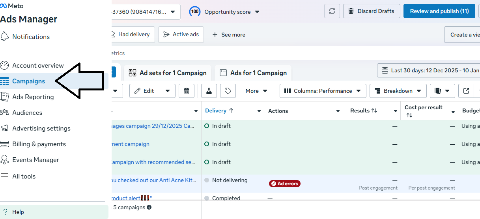Click the Edit button
The height and width of the screenshot is (219, 480).
pyautogui.click(x=144, y=91)
